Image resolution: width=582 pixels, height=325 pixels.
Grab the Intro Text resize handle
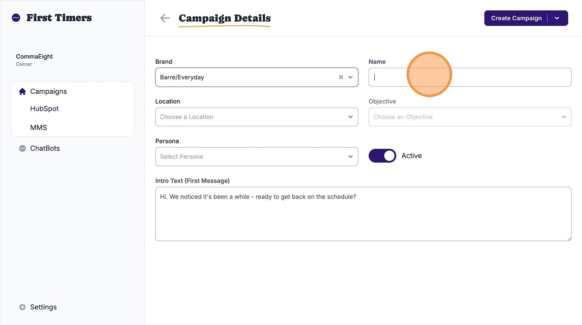(x=569, y=238)
